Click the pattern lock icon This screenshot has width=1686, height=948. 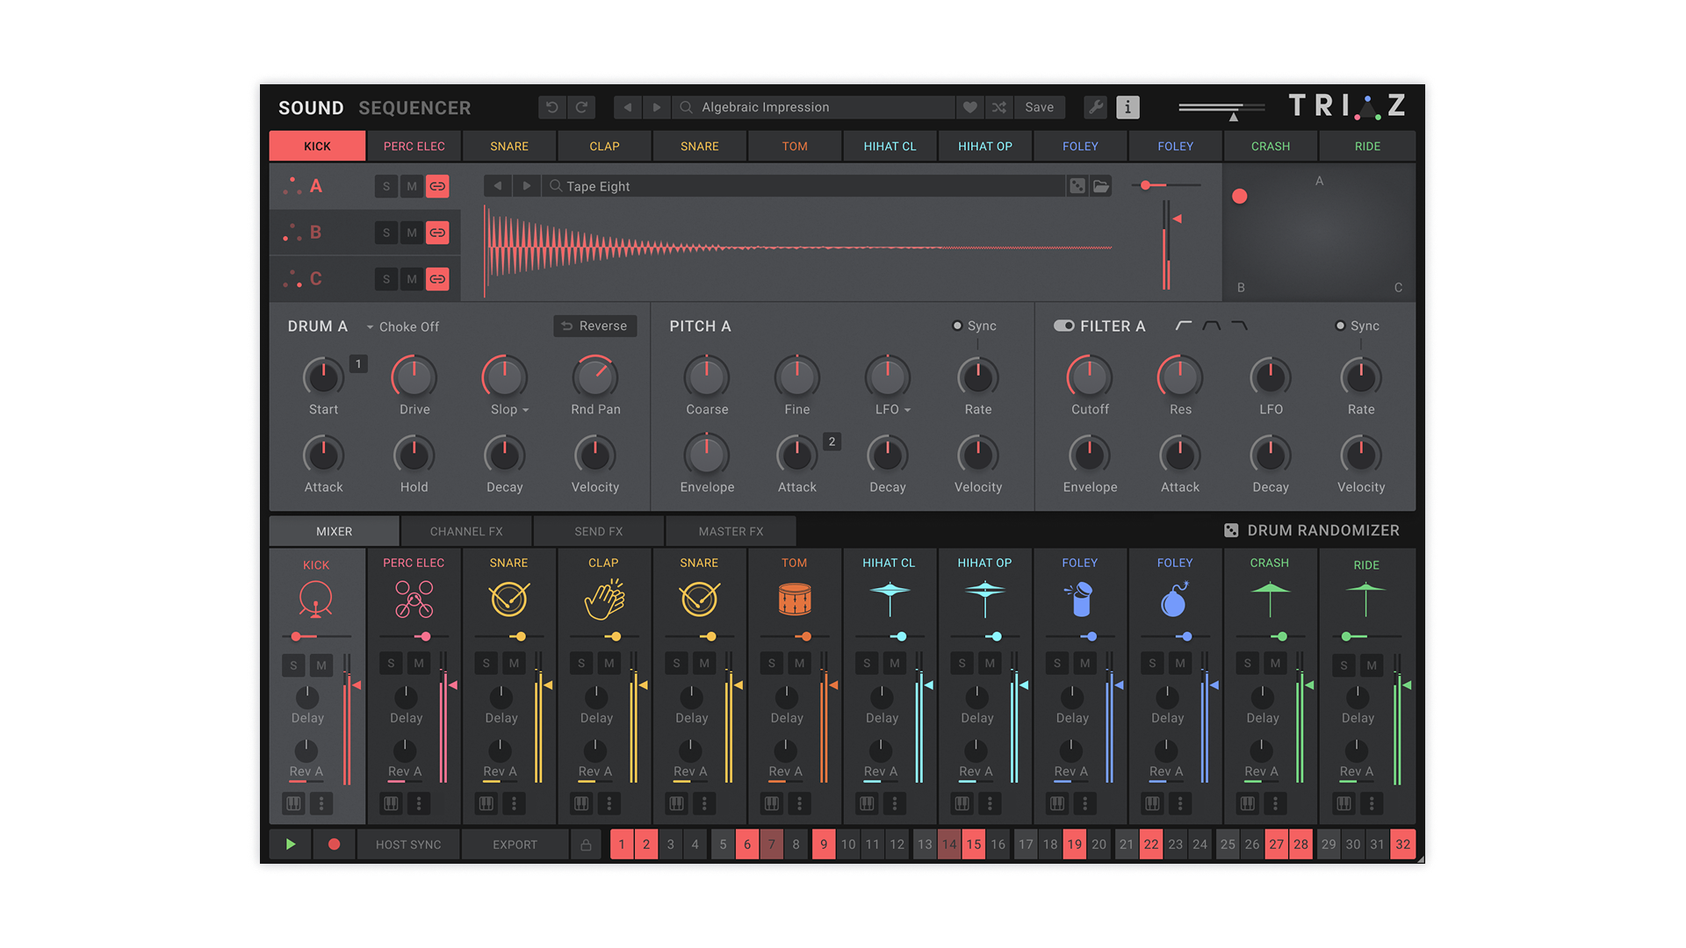[586, 844]
